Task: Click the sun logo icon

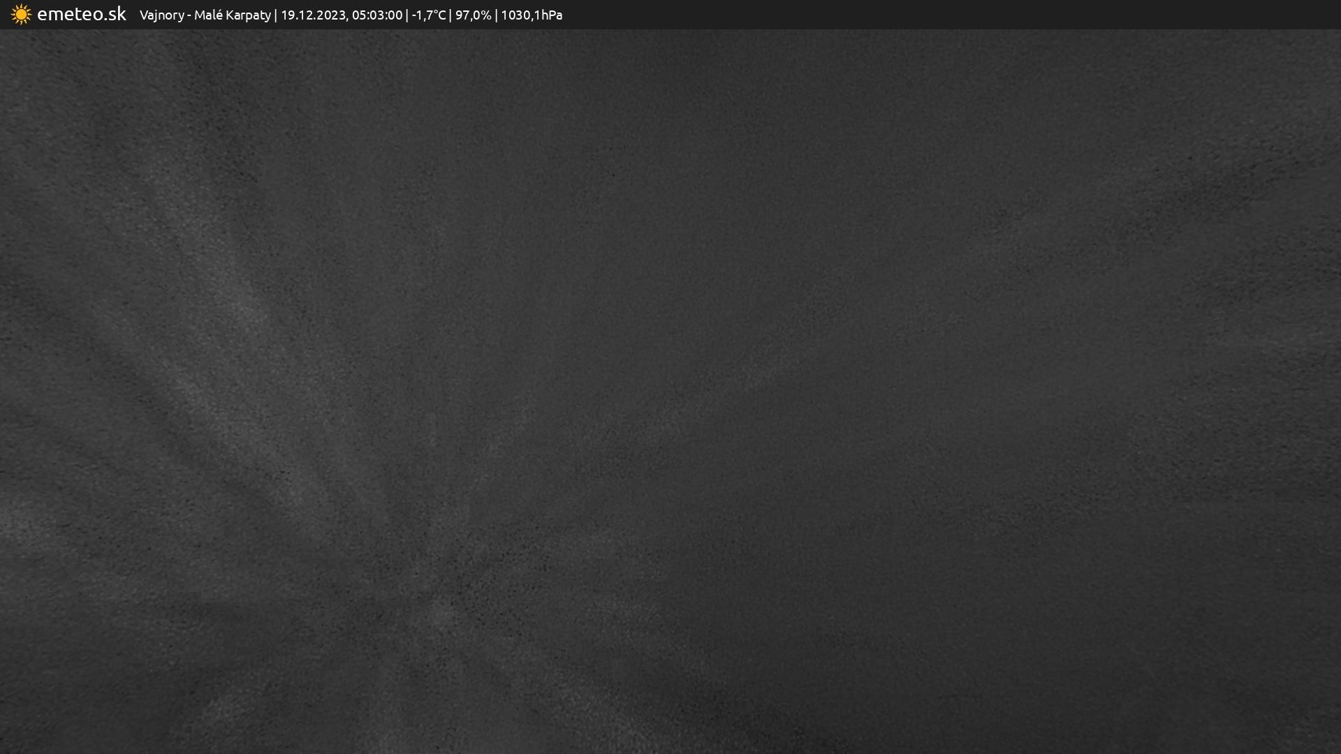Action: pos(21,15)
